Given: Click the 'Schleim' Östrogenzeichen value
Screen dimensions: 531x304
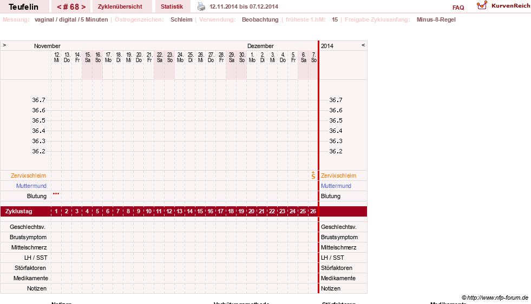Looking at the screenshot, I should point(181,19).
